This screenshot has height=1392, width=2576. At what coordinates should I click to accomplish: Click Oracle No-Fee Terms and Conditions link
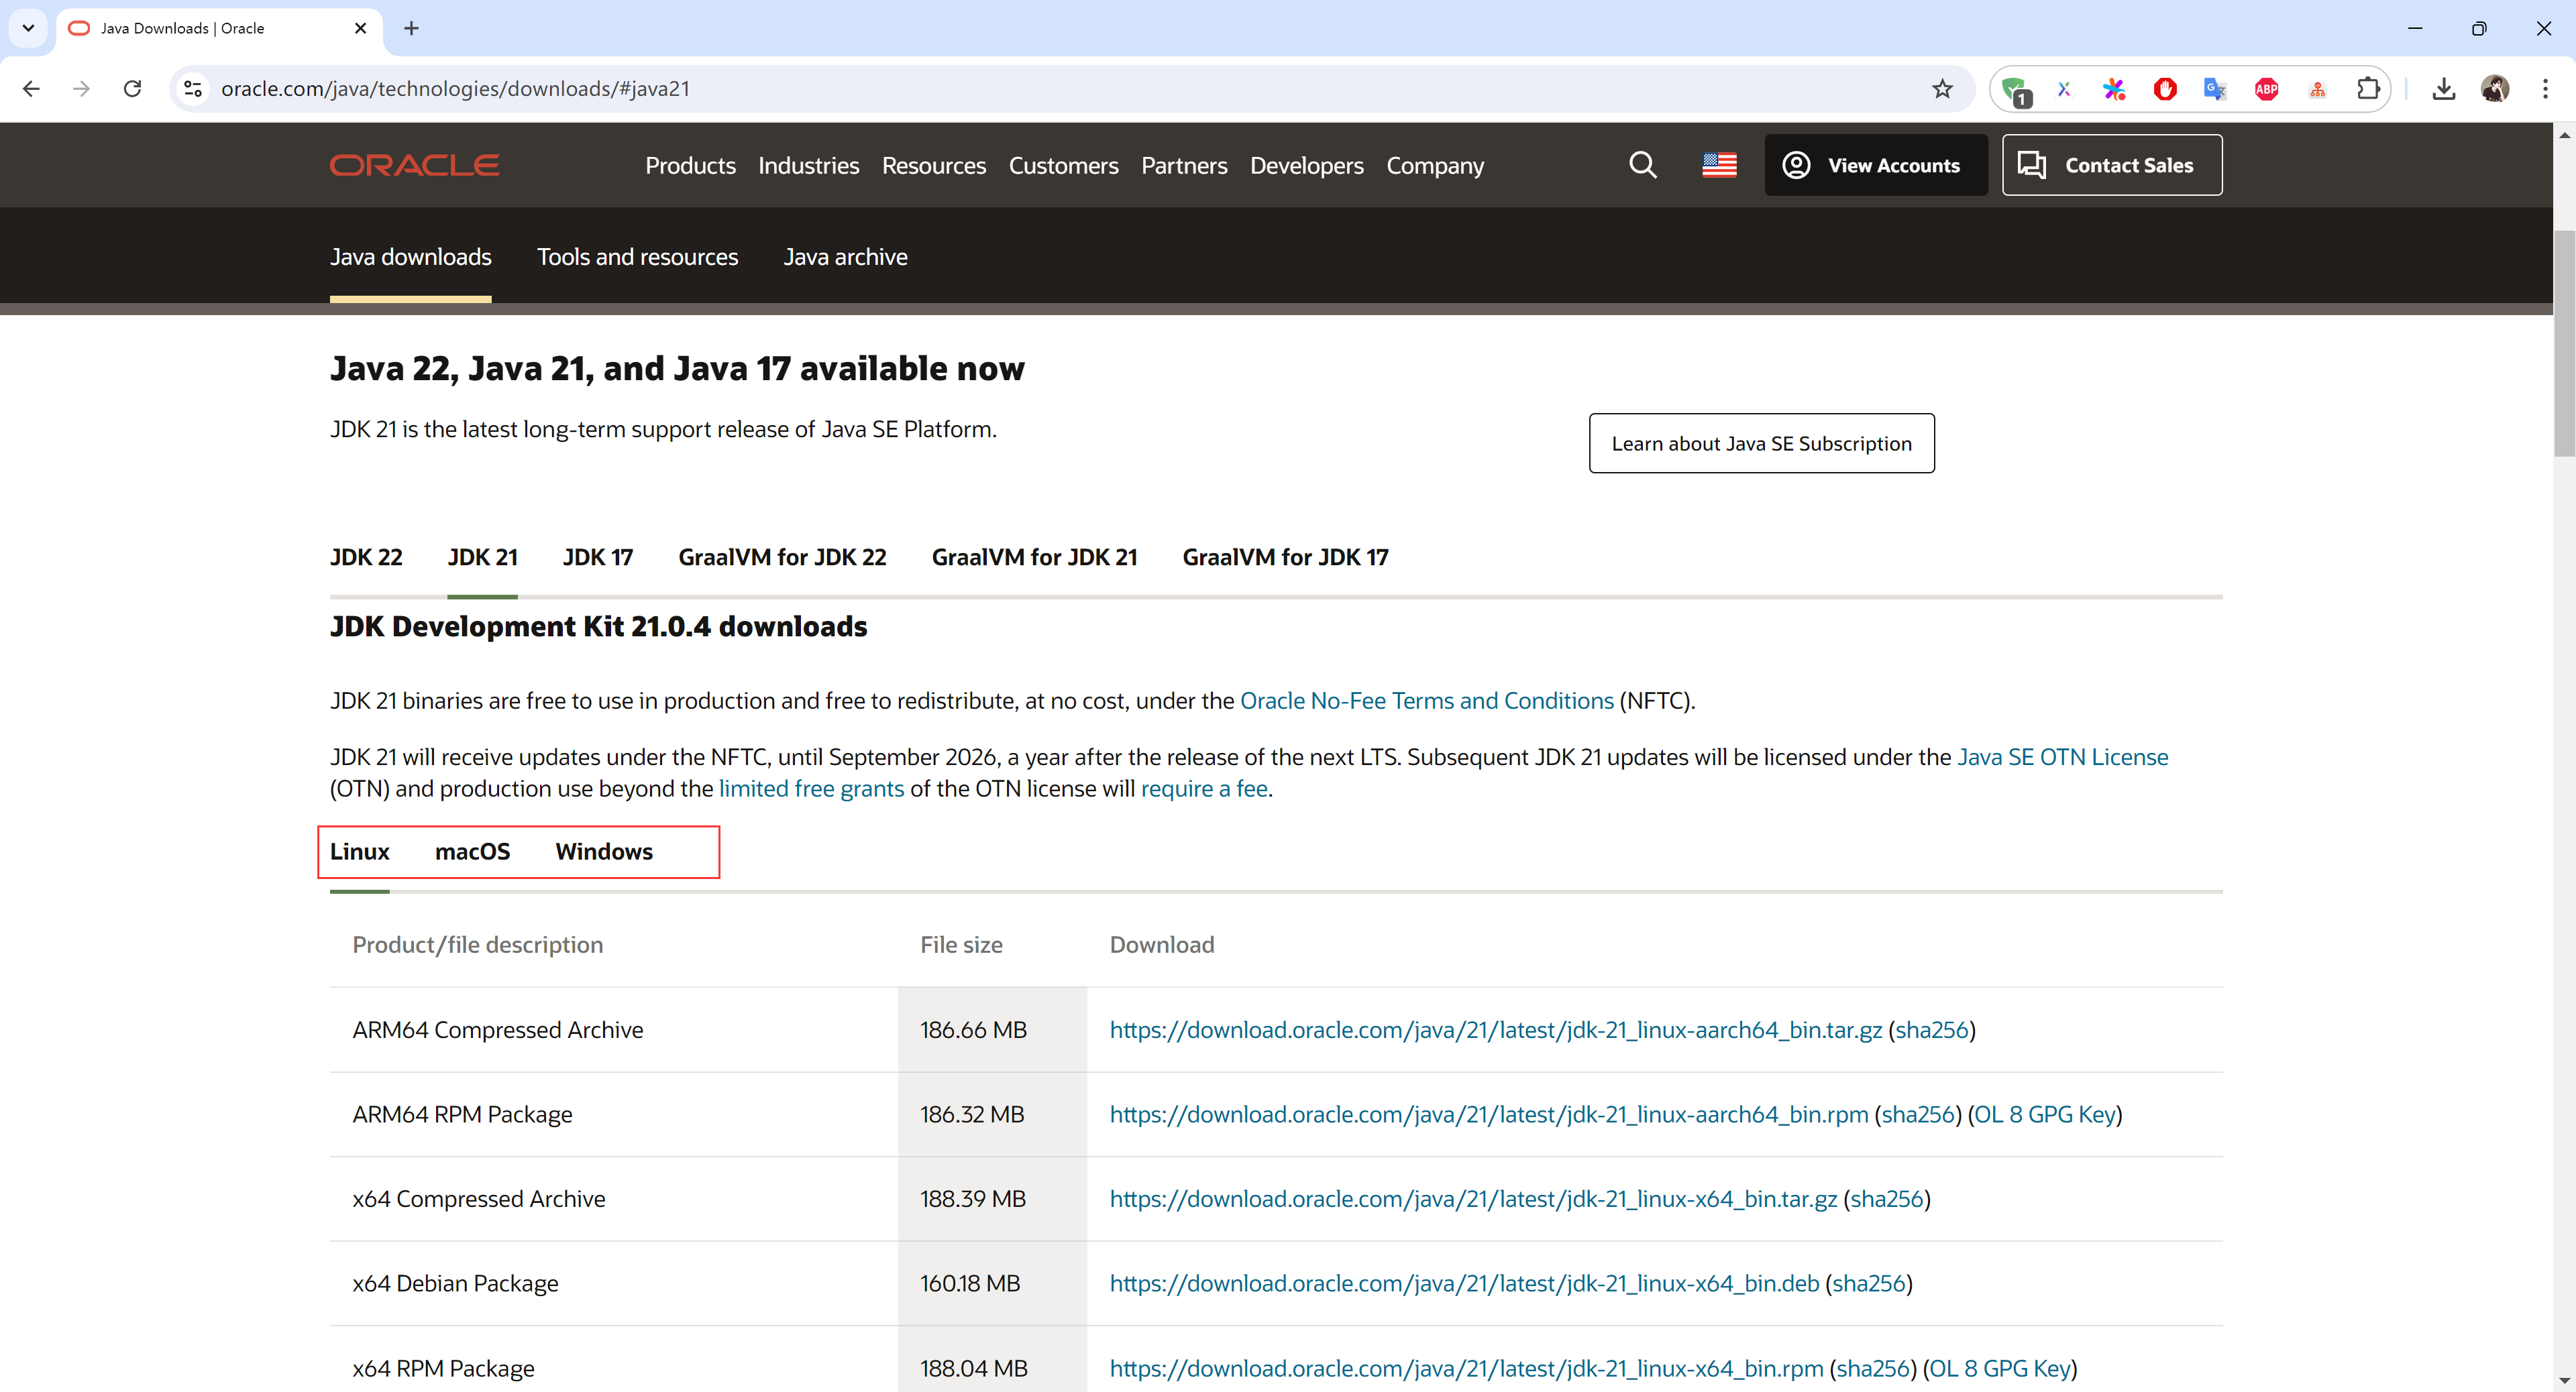coord(1426,701)
